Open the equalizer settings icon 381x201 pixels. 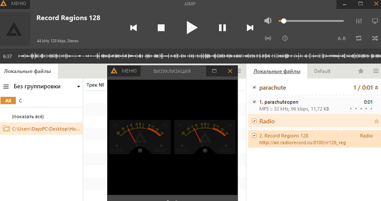point(359,21)
